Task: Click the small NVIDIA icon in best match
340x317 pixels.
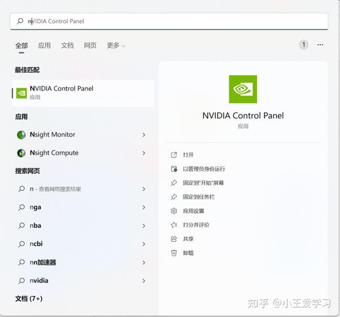Action: (22, 93)
